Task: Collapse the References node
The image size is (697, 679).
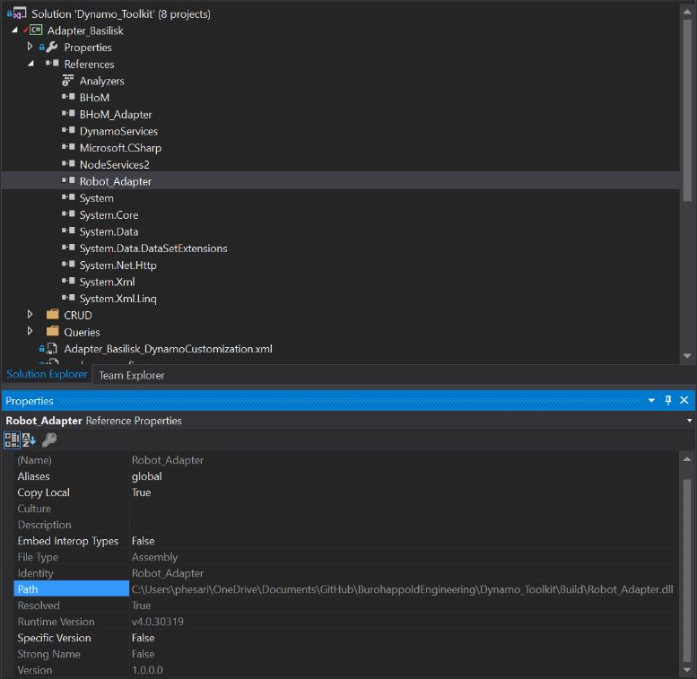Action: tap(30, 64)
